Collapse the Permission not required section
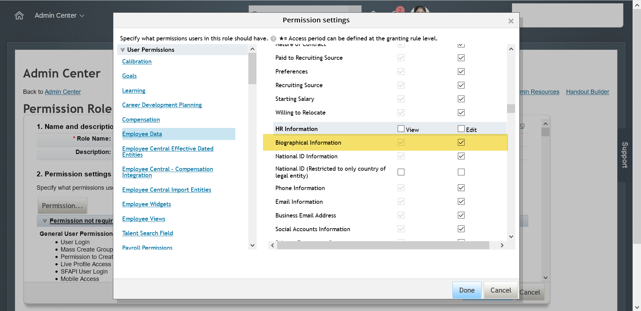 45,221
